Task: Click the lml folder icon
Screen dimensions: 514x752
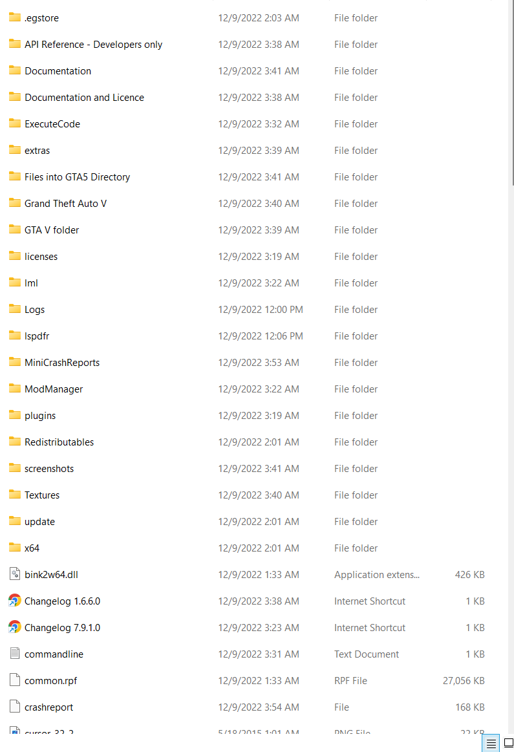Action: [x=15, y=283]
